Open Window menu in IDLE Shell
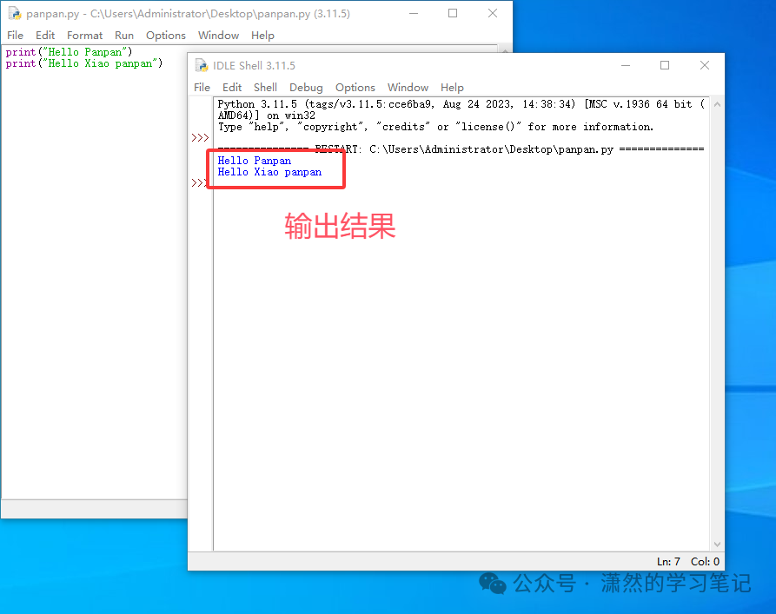The image size is (776, 614). coord(408,87)
